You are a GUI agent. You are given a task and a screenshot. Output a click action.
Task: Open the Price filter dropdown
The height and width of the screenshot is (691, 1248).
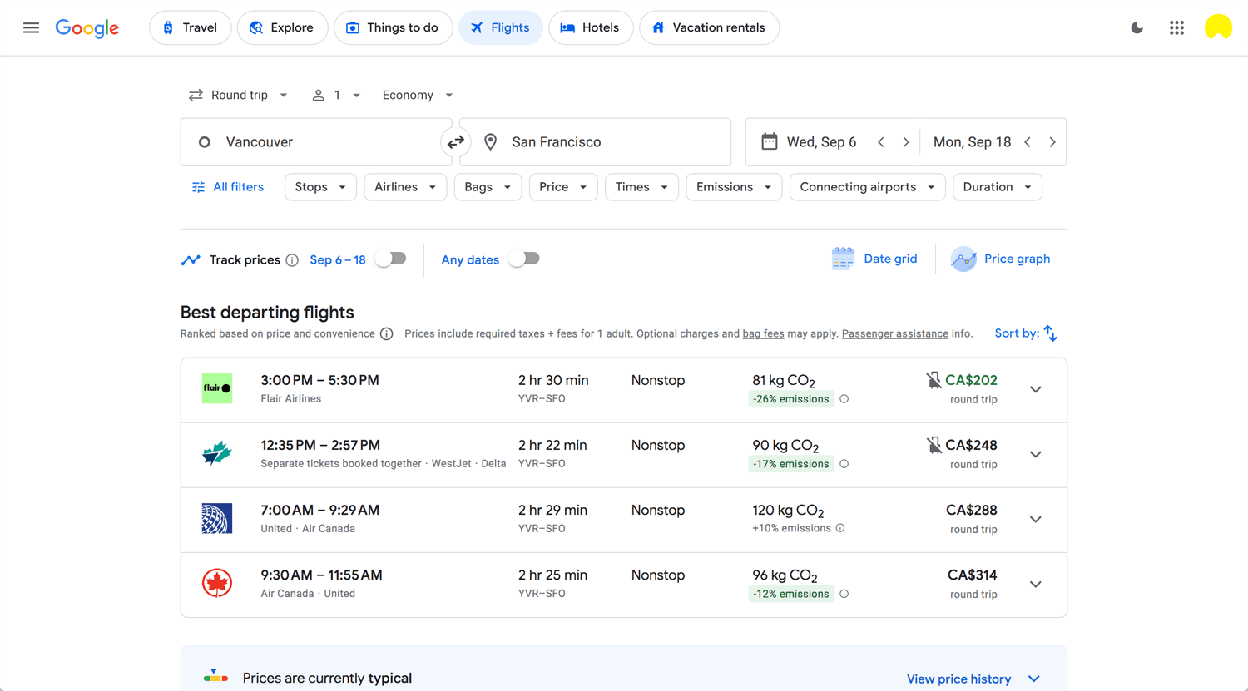click(x=563, y=187)
